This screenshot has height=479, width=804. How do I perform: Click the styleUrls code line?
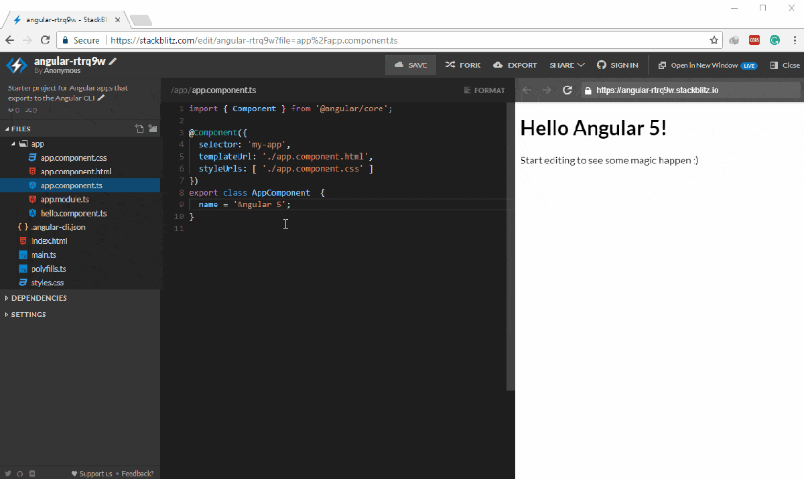point(285,168)
